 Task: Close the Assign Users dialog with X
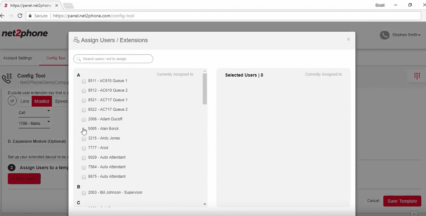(348, 39)
